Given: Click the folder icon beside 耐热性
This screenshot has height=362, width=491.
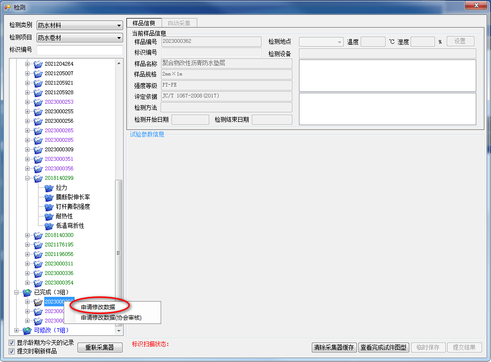Looking at the screenshot, I should click(x=49, y=216).
